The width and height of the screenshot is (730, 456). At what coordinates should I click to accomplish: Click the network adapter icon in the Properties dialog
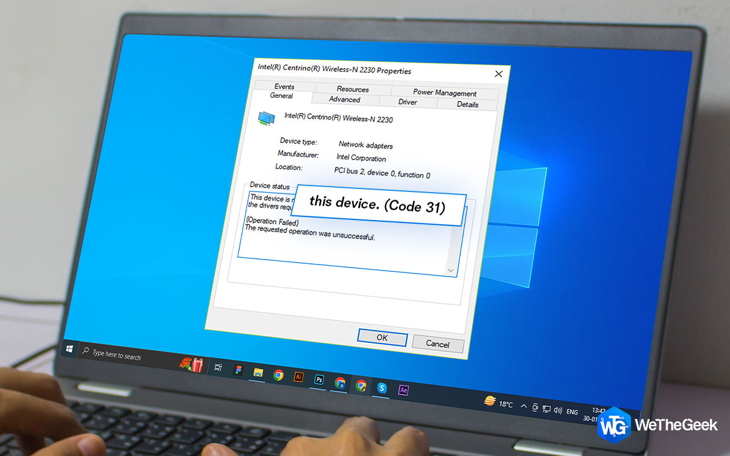(266, 119)
